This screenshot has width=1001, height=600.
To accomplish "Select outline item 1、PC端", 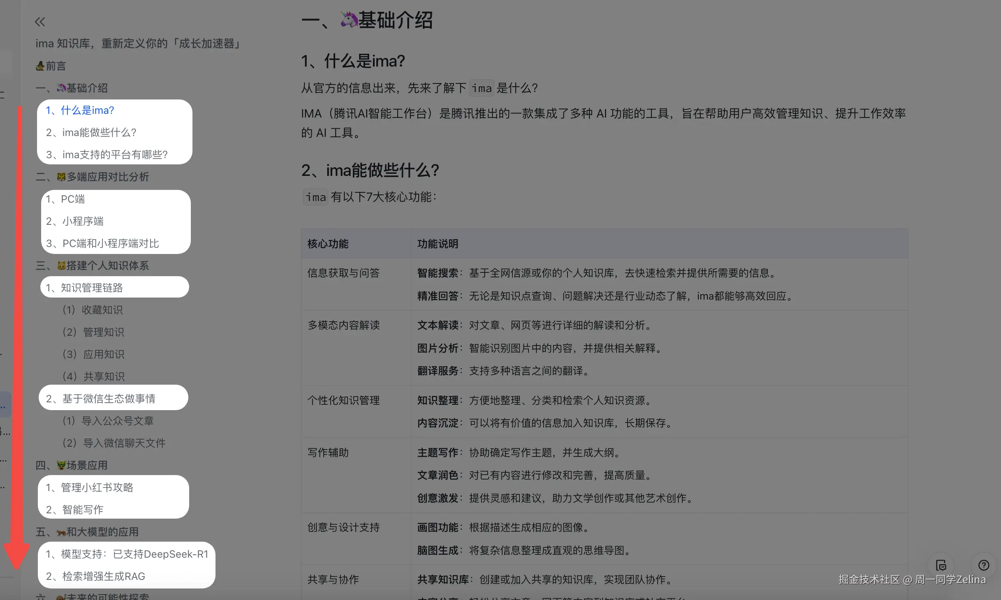I will pos(65,199).
